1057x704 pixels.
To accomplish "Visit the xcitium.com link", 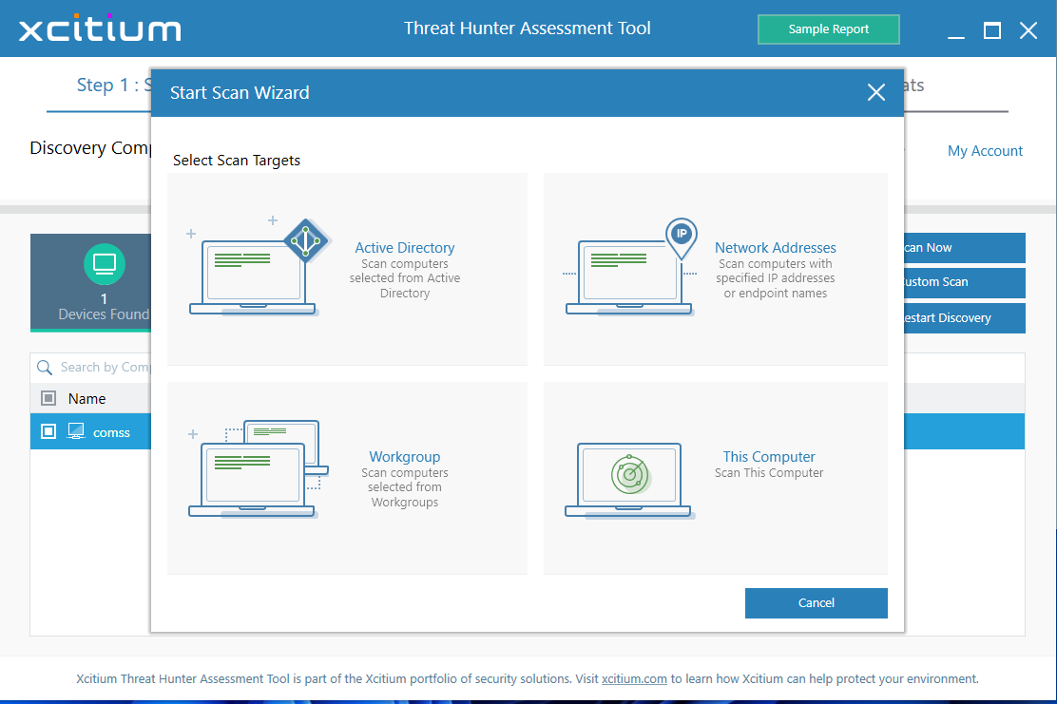I will (x=634, y=678).
